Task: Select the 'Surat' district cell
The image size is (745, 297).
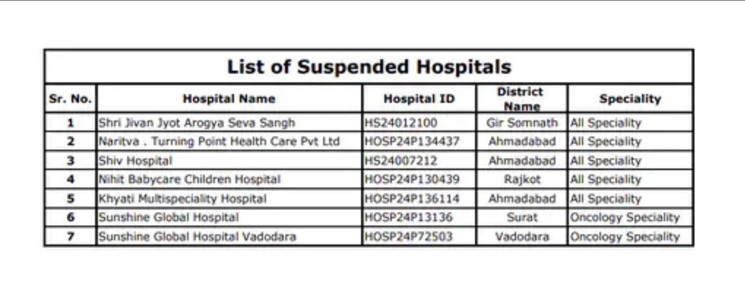Action: 522,217
